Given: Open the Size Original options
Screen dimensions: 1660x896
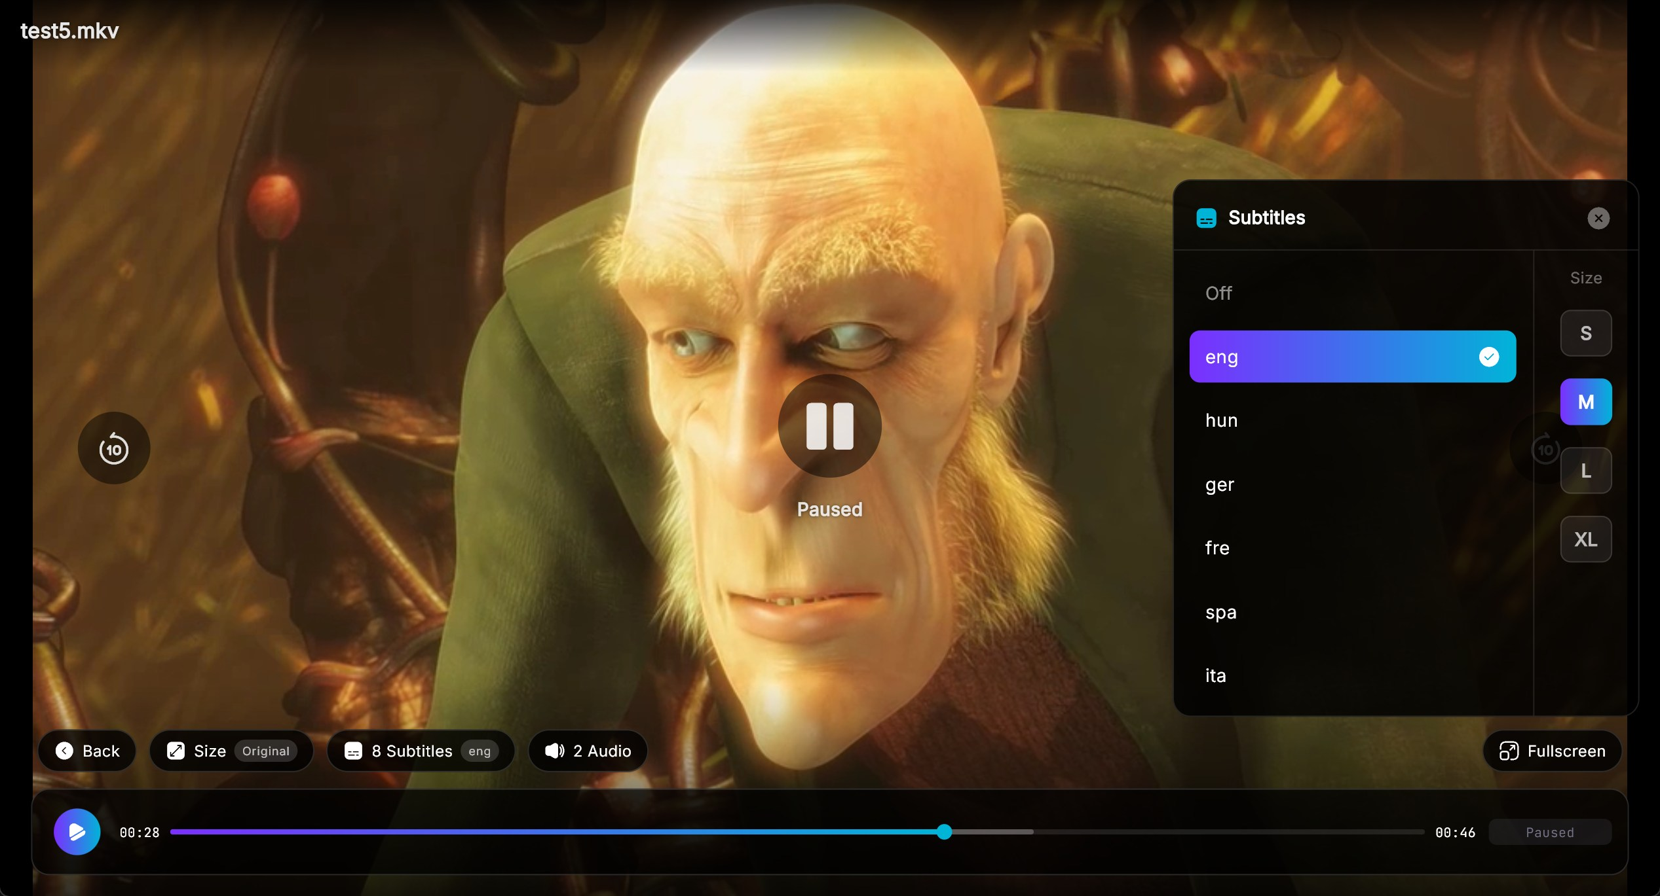Looking at the screenshot, I should pos(231,751).
